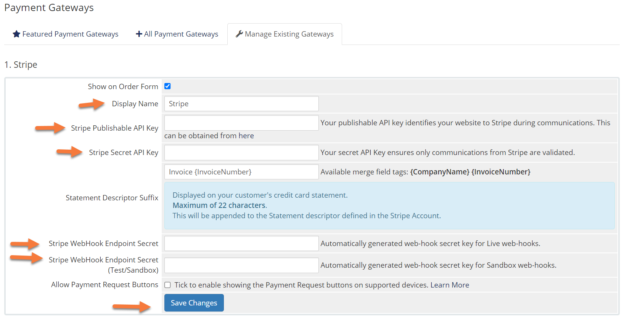Switch to the Featured Payment Gateways tab
The width and height of the screenshot is (627, 318).
pyautogui.click(x=66, y=34)
